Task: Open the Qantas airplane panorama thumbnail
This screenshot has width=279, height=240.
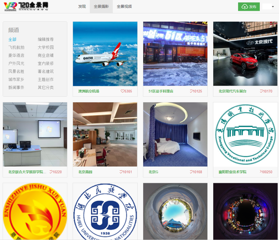Action: pos(105,53)
